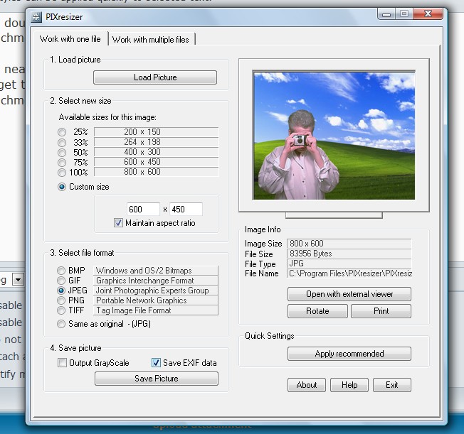The width and height of the screenshot is (464, 434).
Task: Click the preview photo thumbnail
Action: 334,136
